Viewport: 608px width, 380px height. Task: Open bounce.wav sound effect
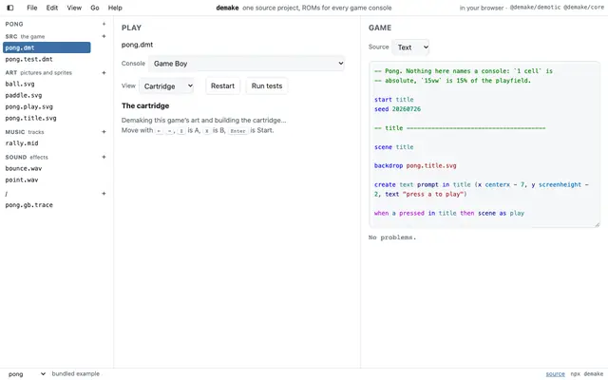(24, 169)
